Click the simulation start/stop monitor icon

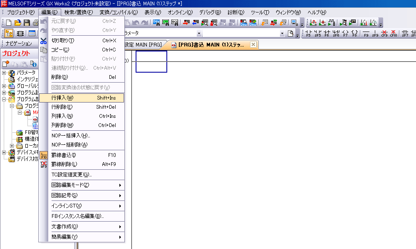tap(294, 23)
